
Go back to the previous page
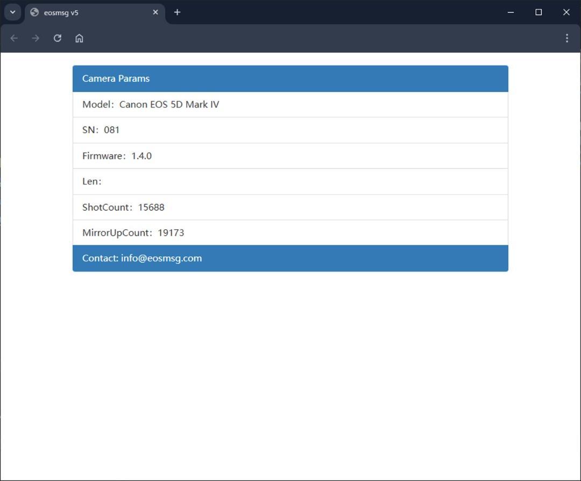(14, 38)
